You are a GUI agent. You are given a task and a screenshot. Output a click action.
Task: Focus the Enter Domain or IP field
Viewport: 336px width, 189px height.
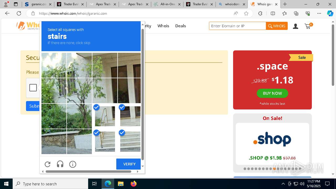click(238, 26)
